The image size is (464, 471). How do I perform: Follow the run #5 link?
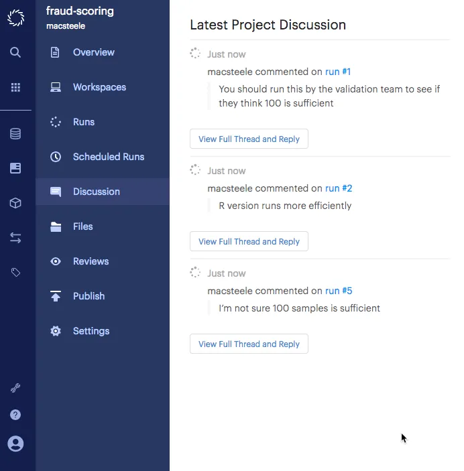click(339, 291)
